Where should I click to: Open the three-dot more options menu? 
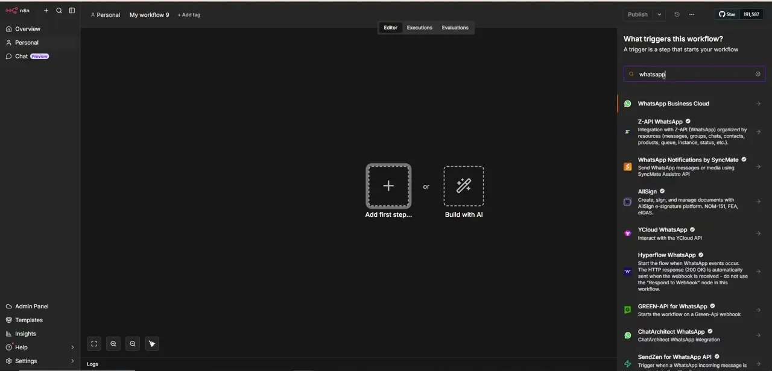[x=691, y=14]
